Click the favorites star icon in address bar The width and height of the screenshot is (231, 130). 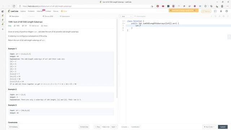point(152,6)
